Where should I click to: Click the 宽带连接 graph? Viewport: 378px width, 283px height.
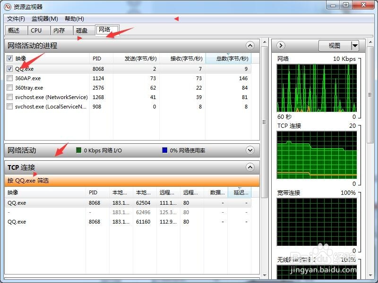[x=317, y=222]
